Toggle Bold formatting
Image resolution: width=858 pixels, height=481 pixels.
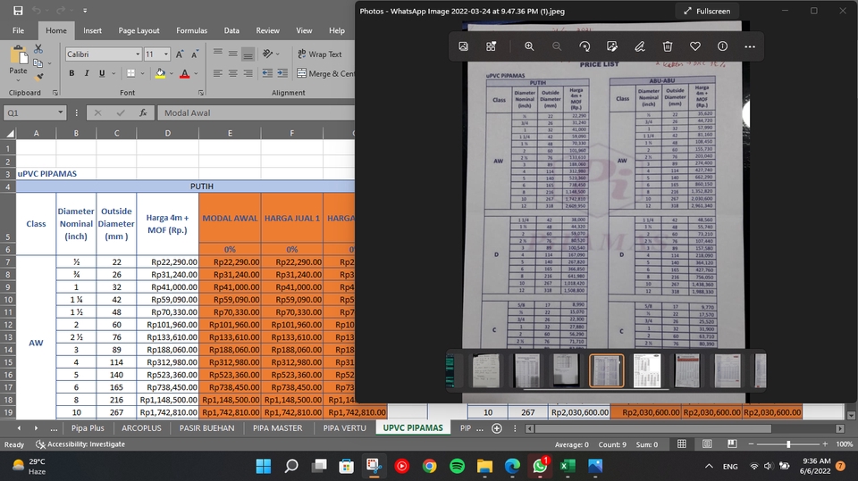[x=71, y=73]
